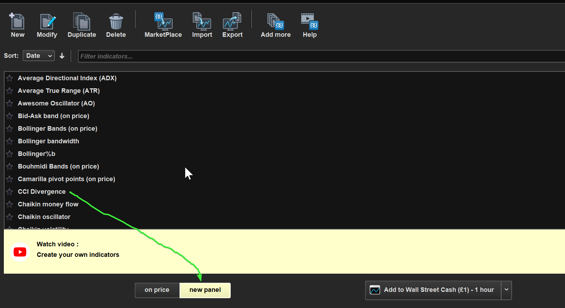
Task: Click the Delete trash can icon
Action: [x=116, y=22]
